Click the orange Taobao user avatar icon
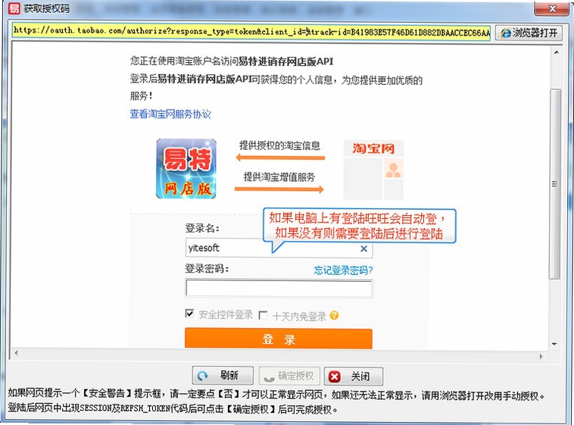This screenshot has width=574, height=425. pyautogui.click(x=393, y=170)
